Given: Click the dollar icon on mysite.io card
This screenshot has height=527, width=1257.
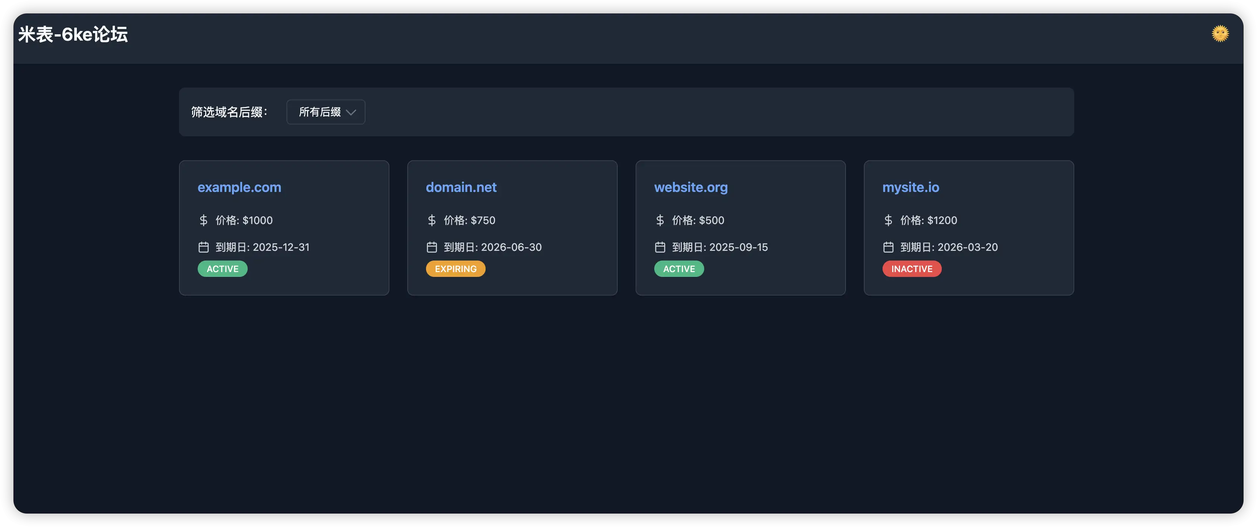Looking at the screenshot, I should [888, 220].
